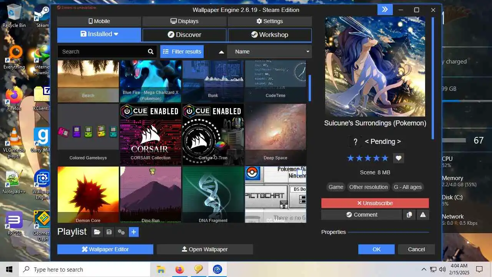The width and height of the screenshot is (492, 277).
Task: Select Notepad++ desktop shortcut
Action: pyautogui.click(x=14, y=182)
